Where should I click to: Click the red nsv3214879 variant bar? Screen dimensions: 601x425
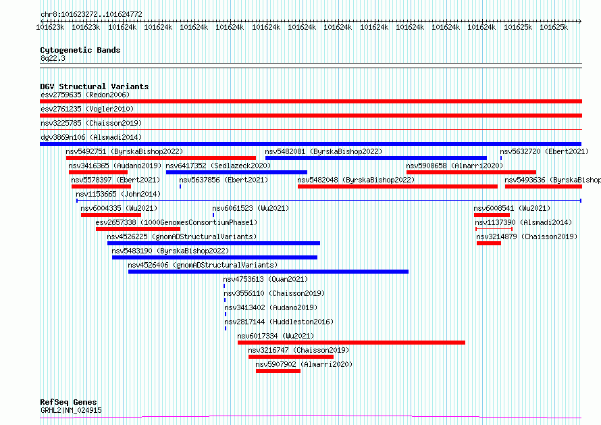click(x=489, y=243)
